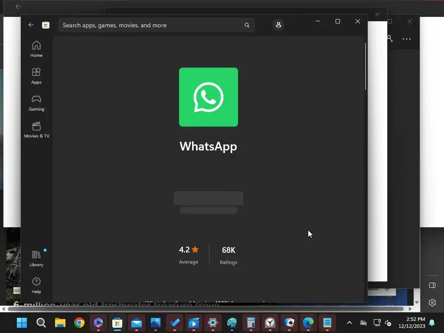This screenshot has width=444, height=333.
Task: Open Apps section in the sidebar
Action: tap(36, 76)
